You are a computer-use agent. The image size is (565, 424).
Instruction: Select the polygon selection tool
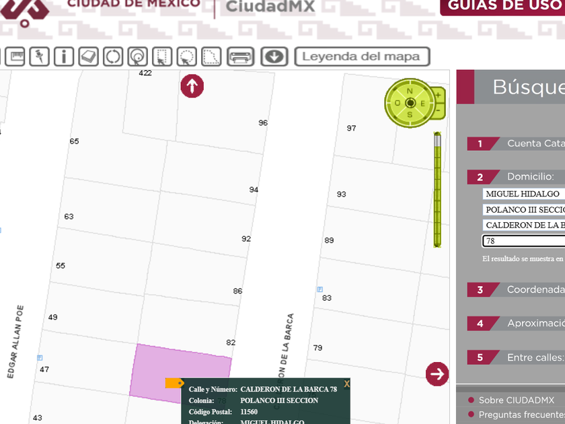click(211, 57)
